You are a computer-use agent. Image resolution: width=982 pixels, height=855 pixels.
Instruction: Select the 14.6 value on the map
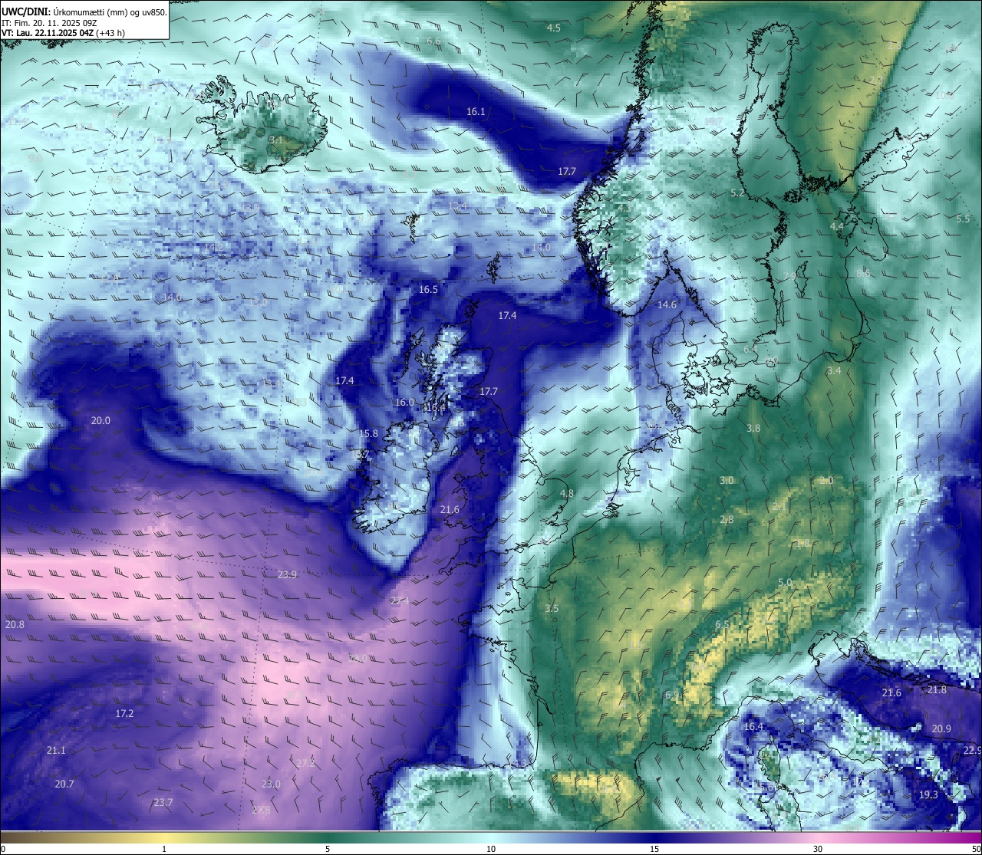667,305
